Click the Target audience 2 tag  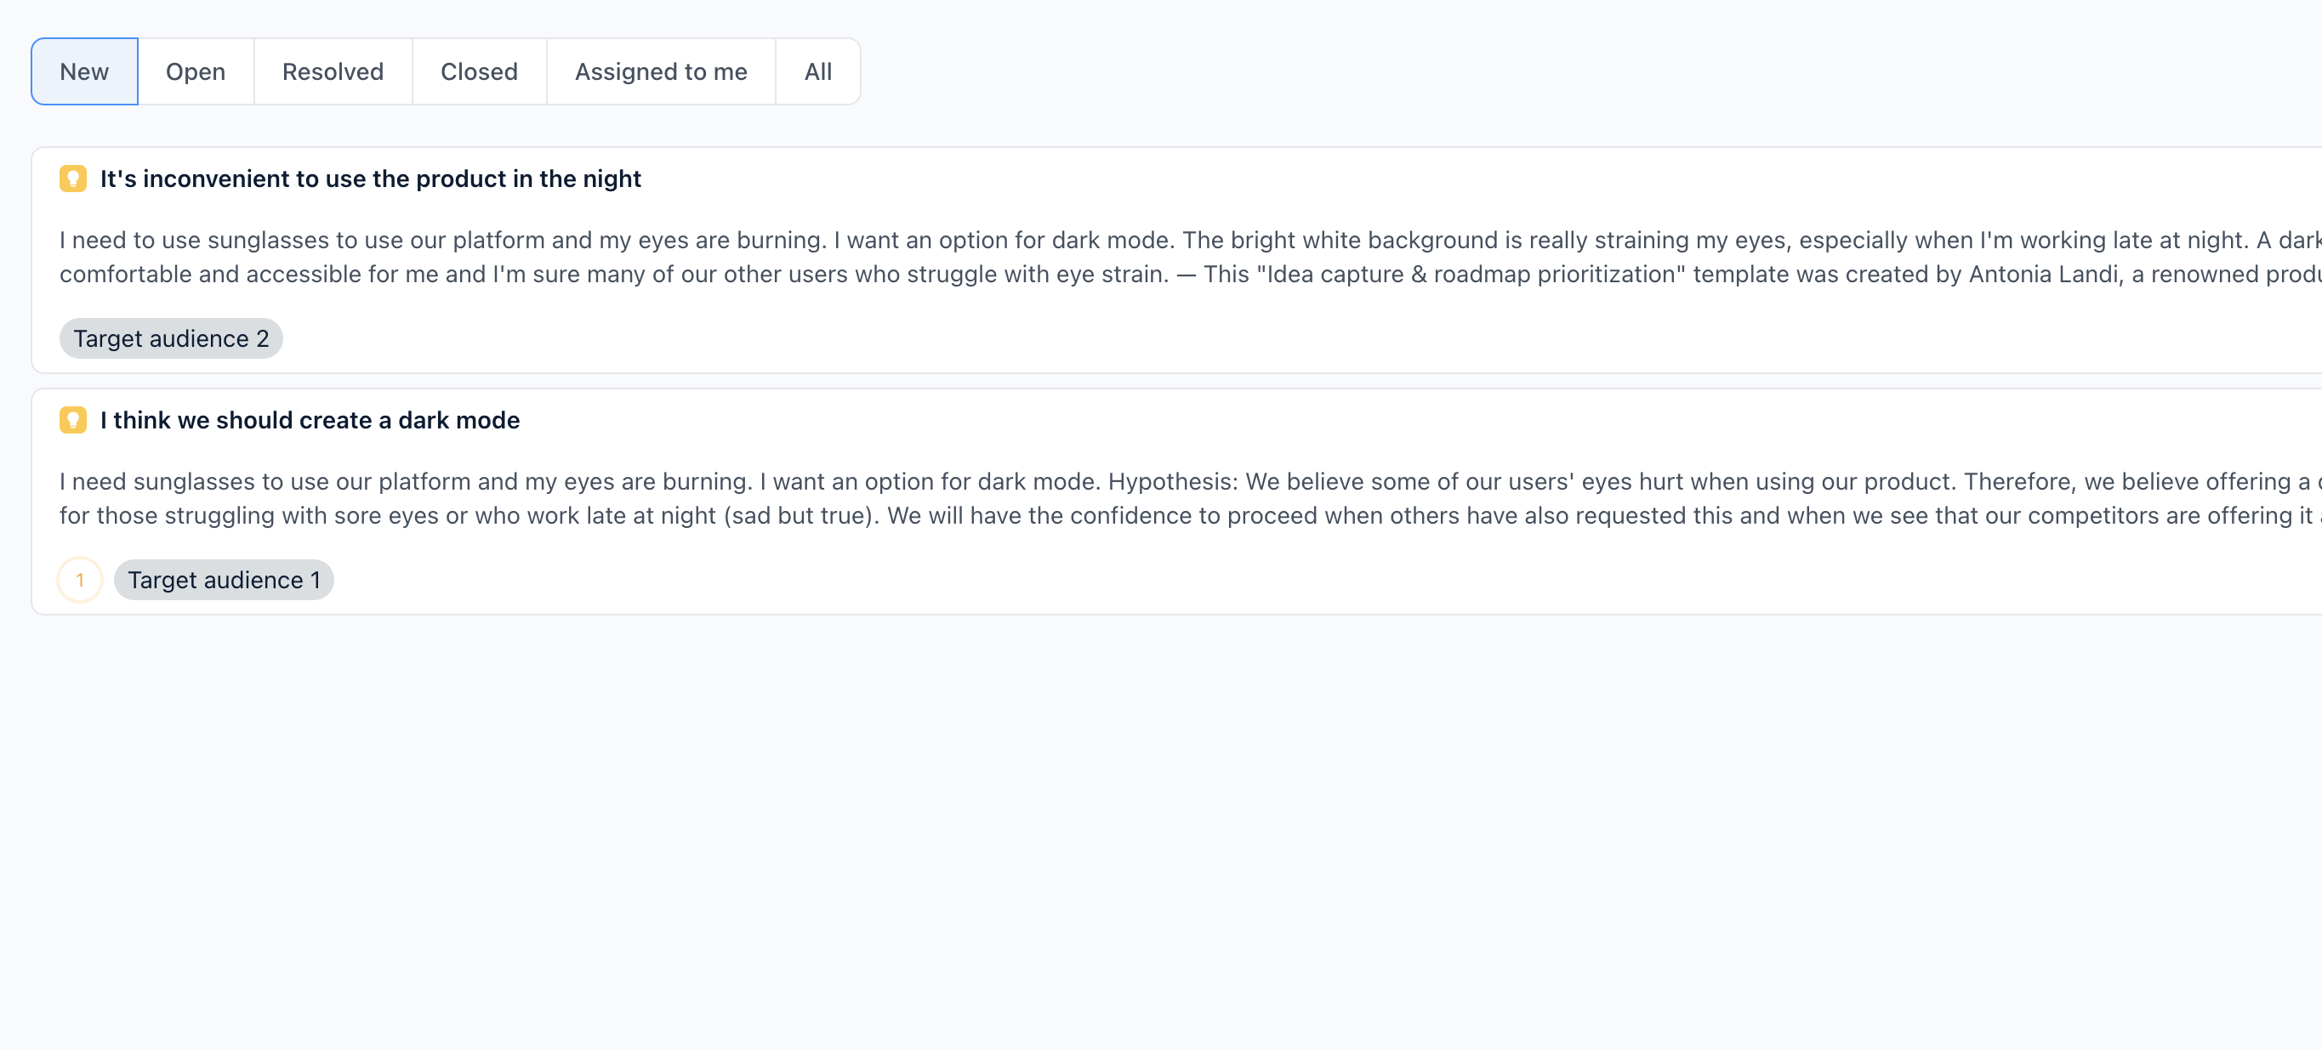170,338
